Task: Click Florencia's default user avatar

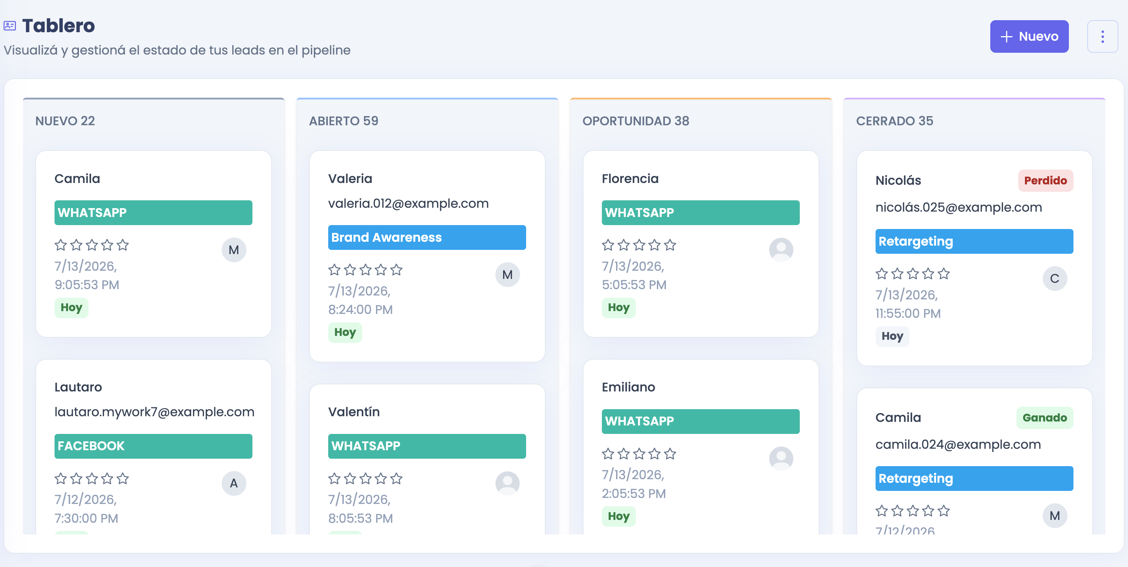Action: (x=781, y=250)
